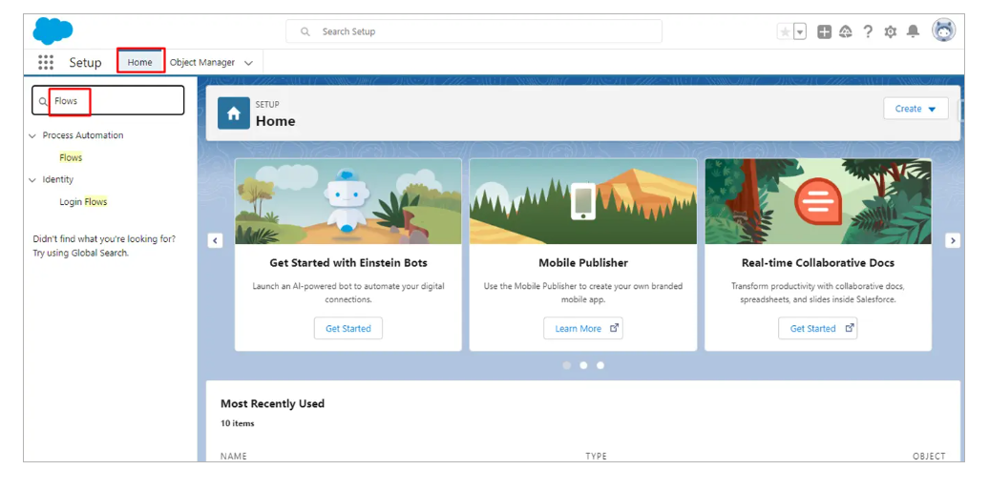989x490 pixels.
Task: Open the Create dropdown button
Action: [915, 109]
